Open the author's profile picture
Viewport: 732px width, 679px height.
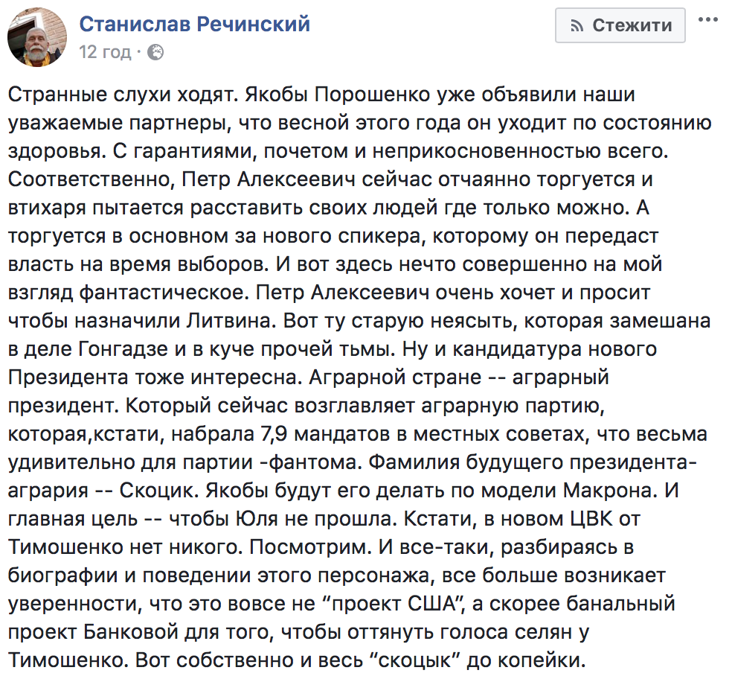tap(37, 37)
